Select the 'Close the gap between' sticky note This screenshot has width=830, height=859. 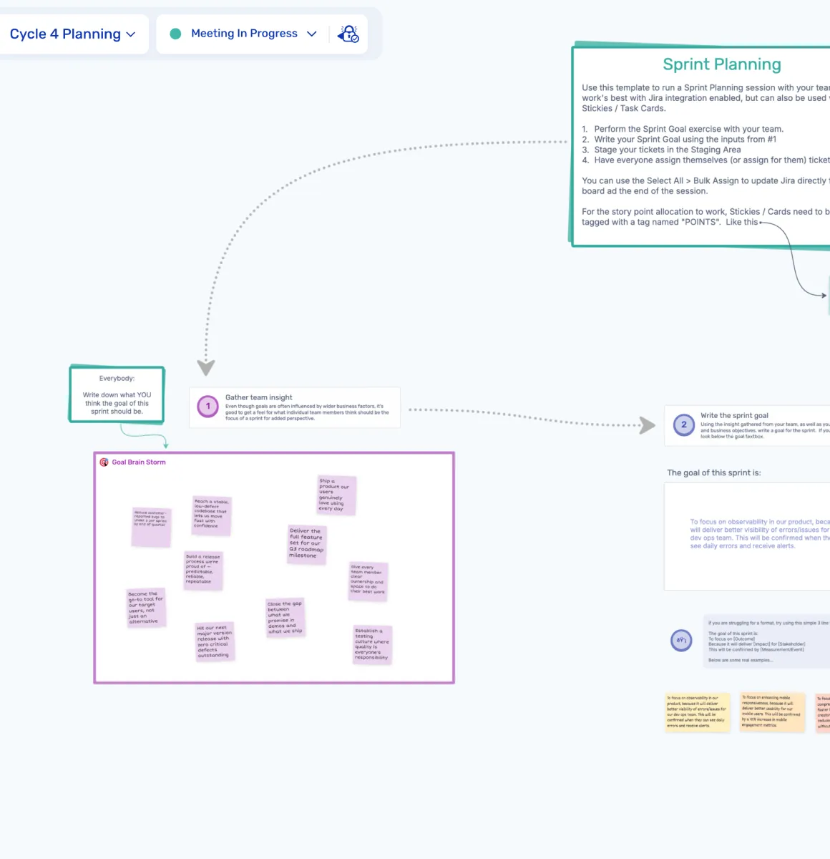[285, 617]
